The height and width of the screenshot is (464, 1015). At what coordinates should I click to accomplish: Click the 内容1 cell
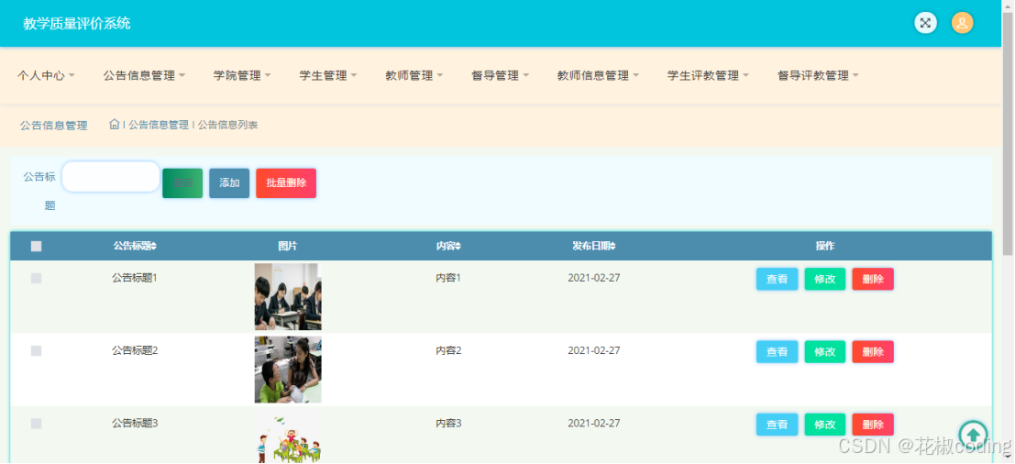tap(448, 278)
